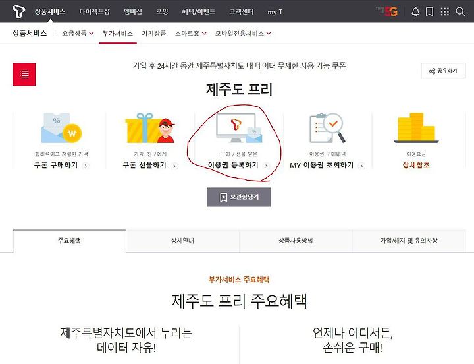Click arrow next to 이용권 등록하기
Image resolution: width=474 pixels, height=364 pixels.
pyautogui.click(x=267, y=166)
